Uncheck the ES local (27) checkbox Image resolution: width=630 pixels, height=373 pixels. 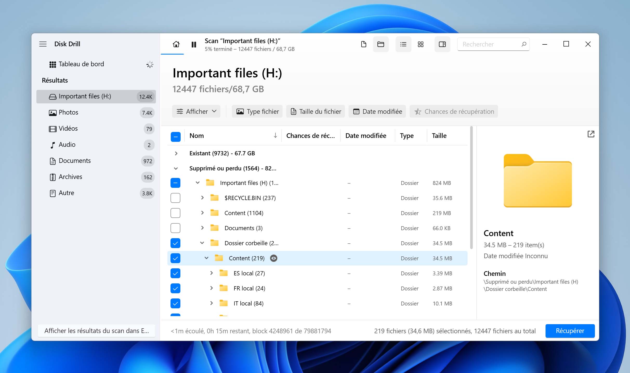[x=175, y=273]
